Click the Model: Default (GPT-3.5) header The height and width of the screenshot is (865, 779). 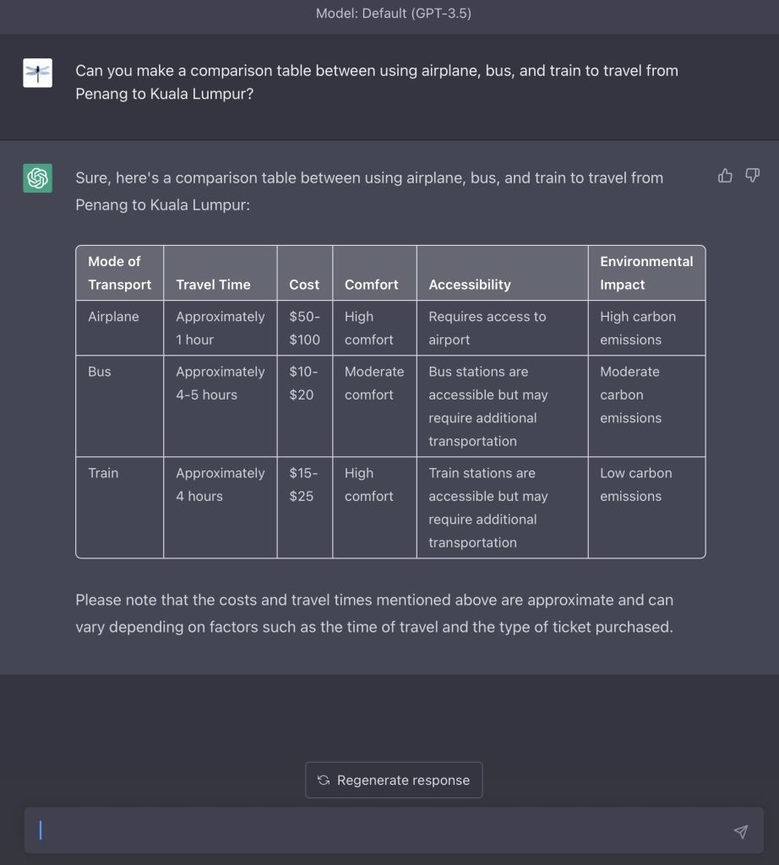coord(394,14)
